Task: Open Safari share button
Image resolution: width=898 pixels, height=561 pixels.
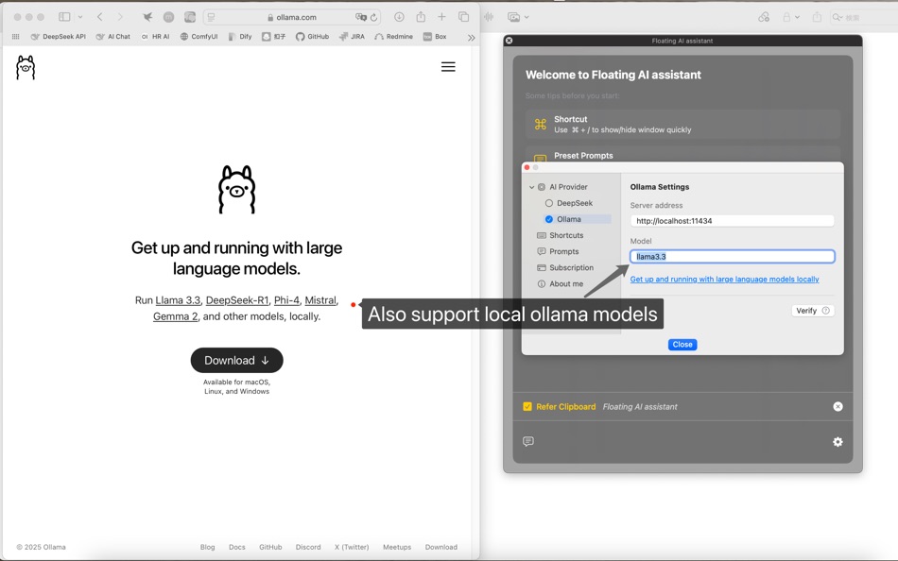Action: (421, 17)
